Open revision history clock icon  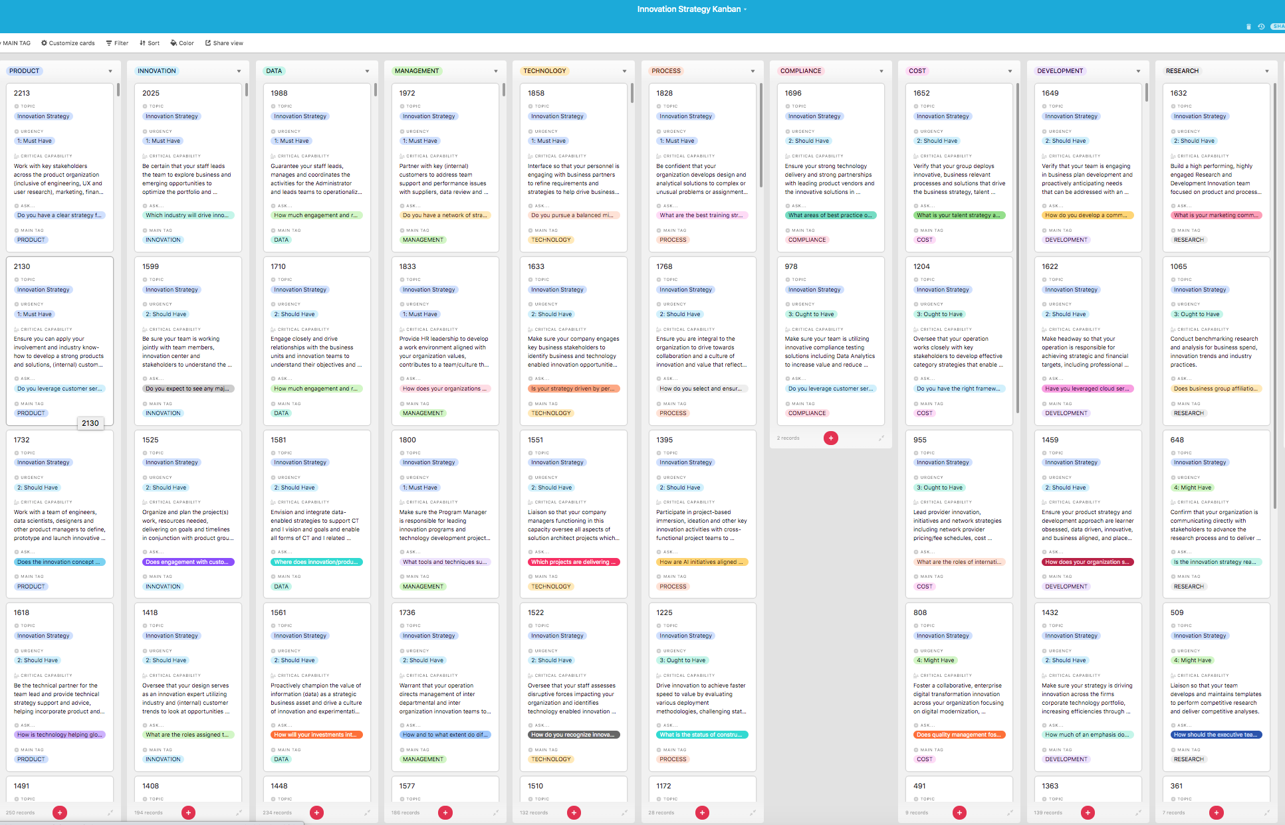(1261, 27)
